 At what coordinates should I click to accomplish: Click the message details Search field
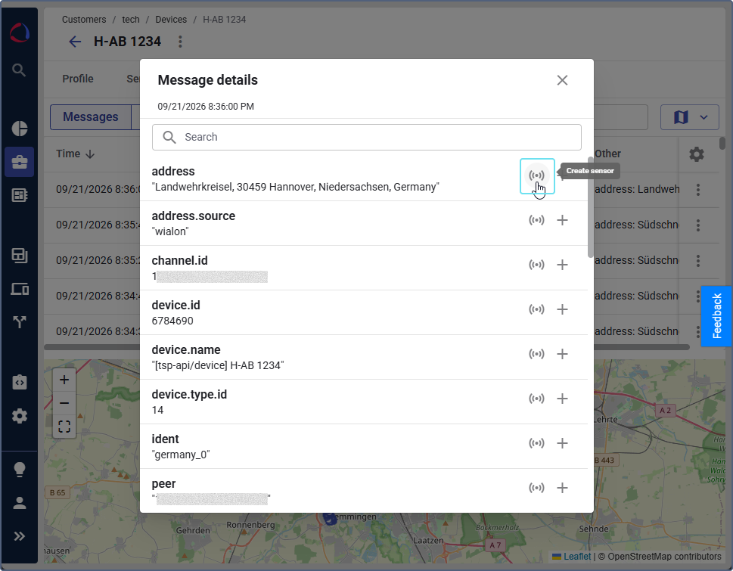tap(366, 137)
